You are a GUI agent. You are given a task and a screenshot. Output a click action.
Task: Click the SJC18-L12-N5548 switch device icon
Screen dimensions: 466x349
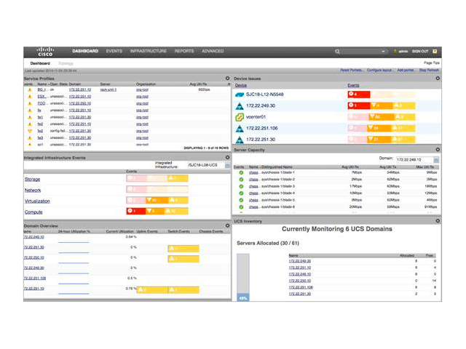coord(240,95)
